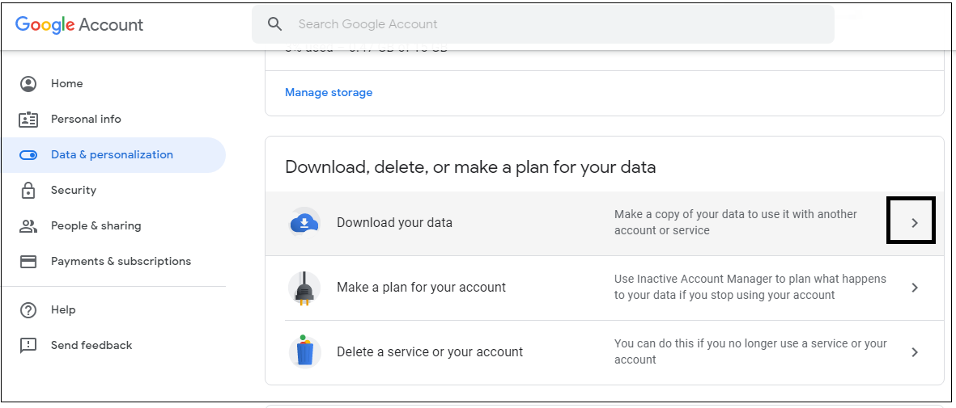
Task: Click the Help question mark icon
Action: pyautogui.click(x=28, y=310)
